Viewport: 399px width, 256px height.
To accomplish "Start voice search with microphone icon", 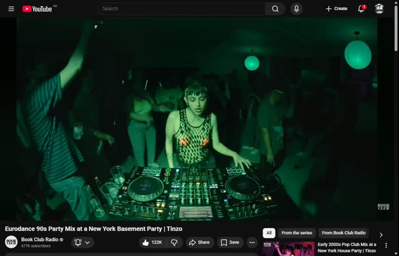I will (297, 9).
